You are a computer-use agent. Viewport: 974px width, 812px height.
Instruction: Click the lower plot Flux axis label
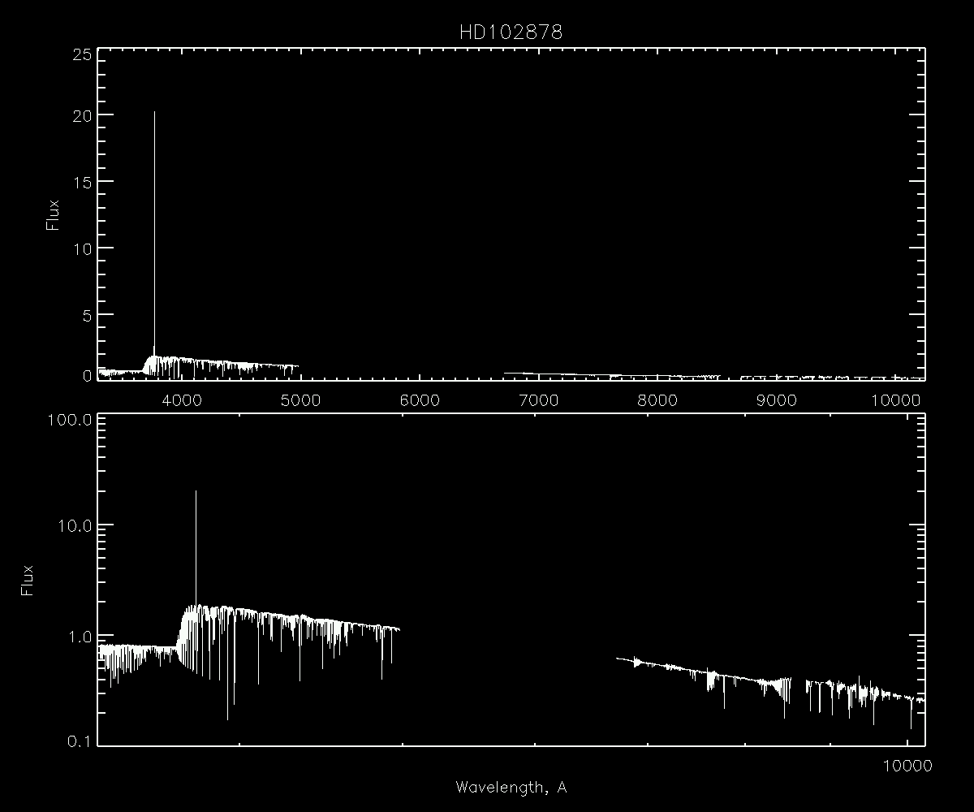[27, 581]
